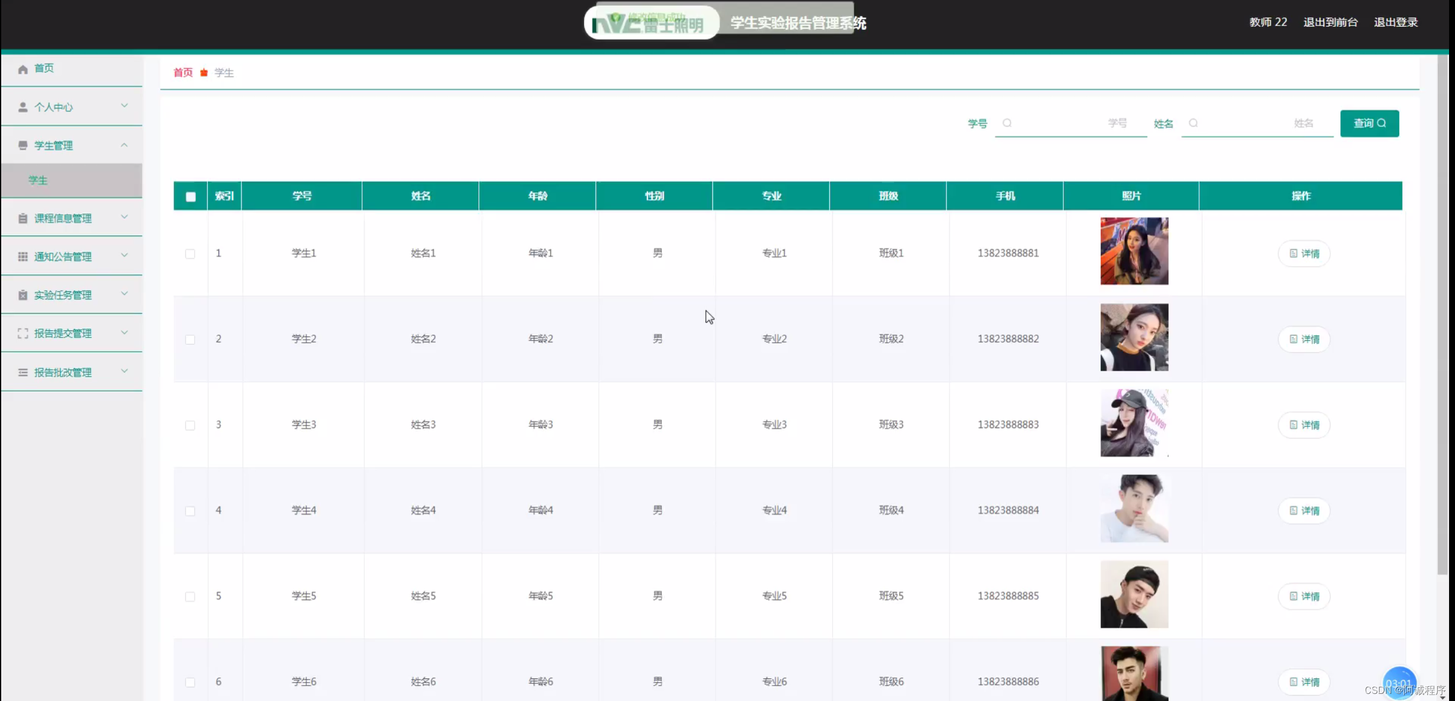Open 详情 for the 学生2 row
Screen dimensions: 1455x701
(x=1304, y=339)
